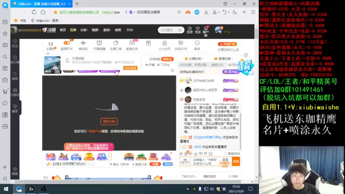Open Douyu 客户端 download icon
The image size is (345, 194).
click(x=206, y=31)
